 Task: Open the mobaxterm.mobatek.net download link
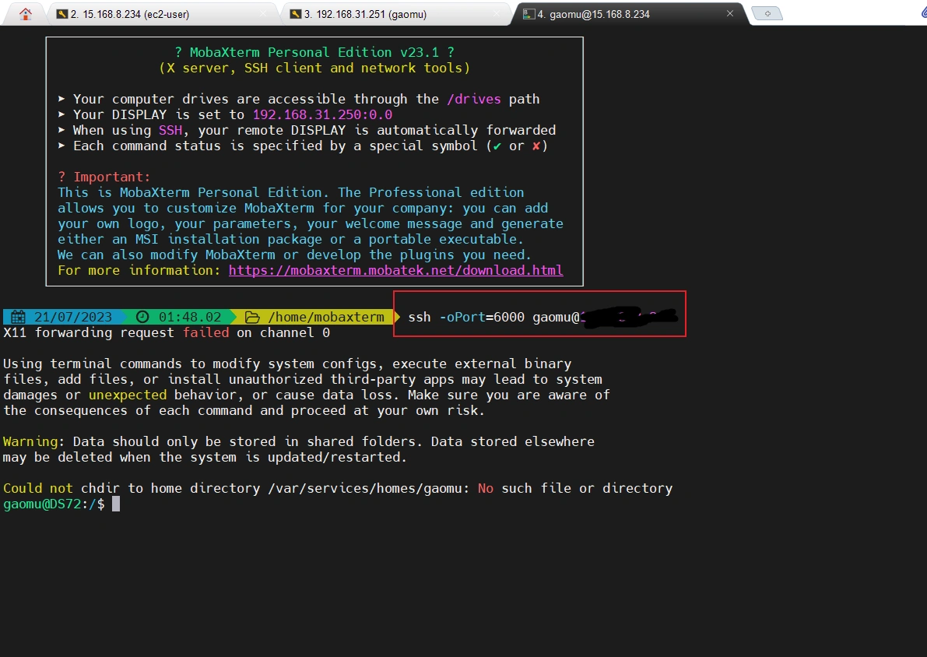click(x=395, y=270)
